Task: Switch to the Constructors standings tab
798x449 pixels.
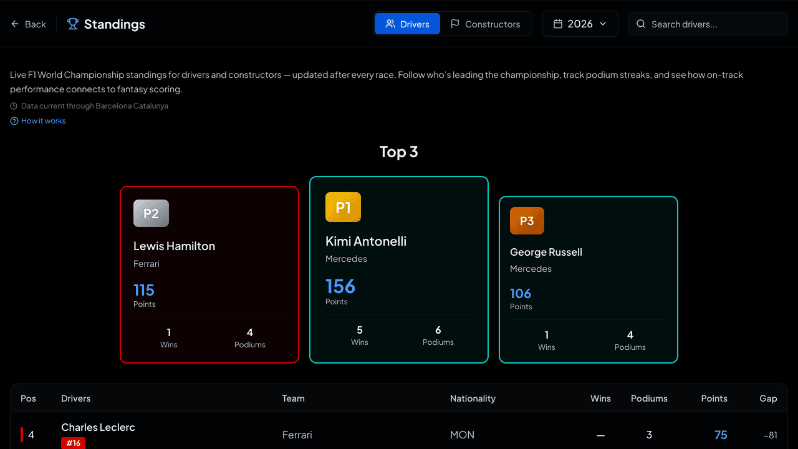Action: (x=485, y=24)
